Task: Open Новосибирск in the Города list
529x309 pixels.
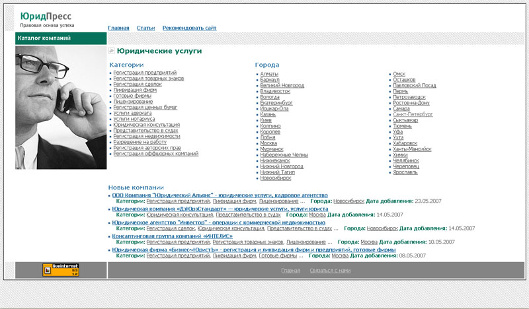Action: coord(275,178)
